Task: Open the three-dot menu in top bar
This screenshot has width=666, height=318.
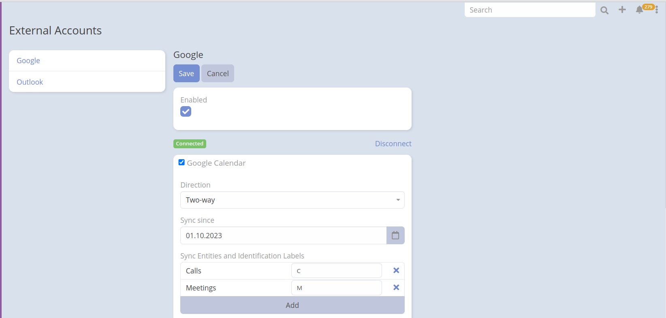Action: (x=657, y=10)
